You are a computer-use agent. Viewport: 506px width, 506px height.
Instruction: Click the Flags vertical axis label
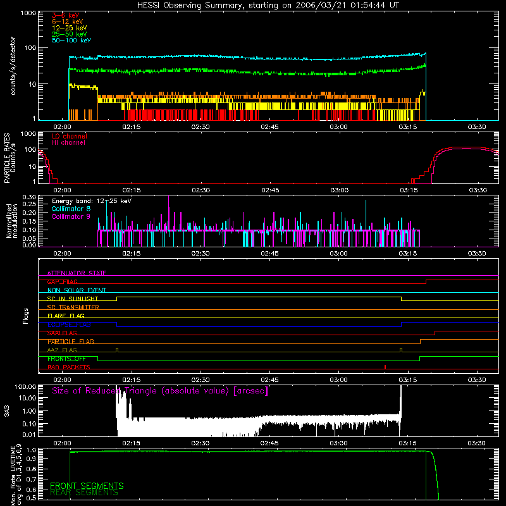point(26,316)
